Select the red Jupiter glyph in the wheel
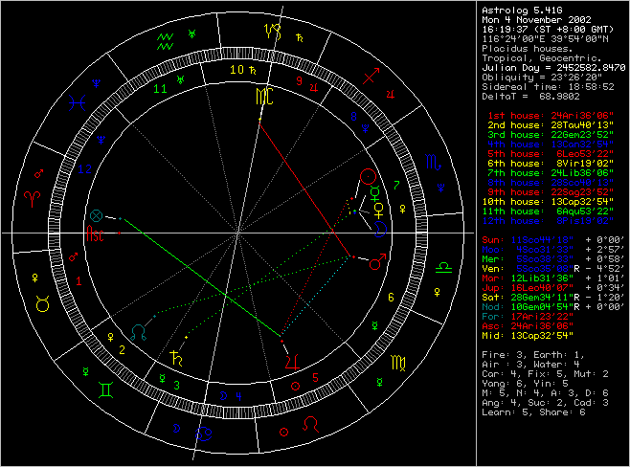This screenshot has height=467, width=630. pos(290,362)
